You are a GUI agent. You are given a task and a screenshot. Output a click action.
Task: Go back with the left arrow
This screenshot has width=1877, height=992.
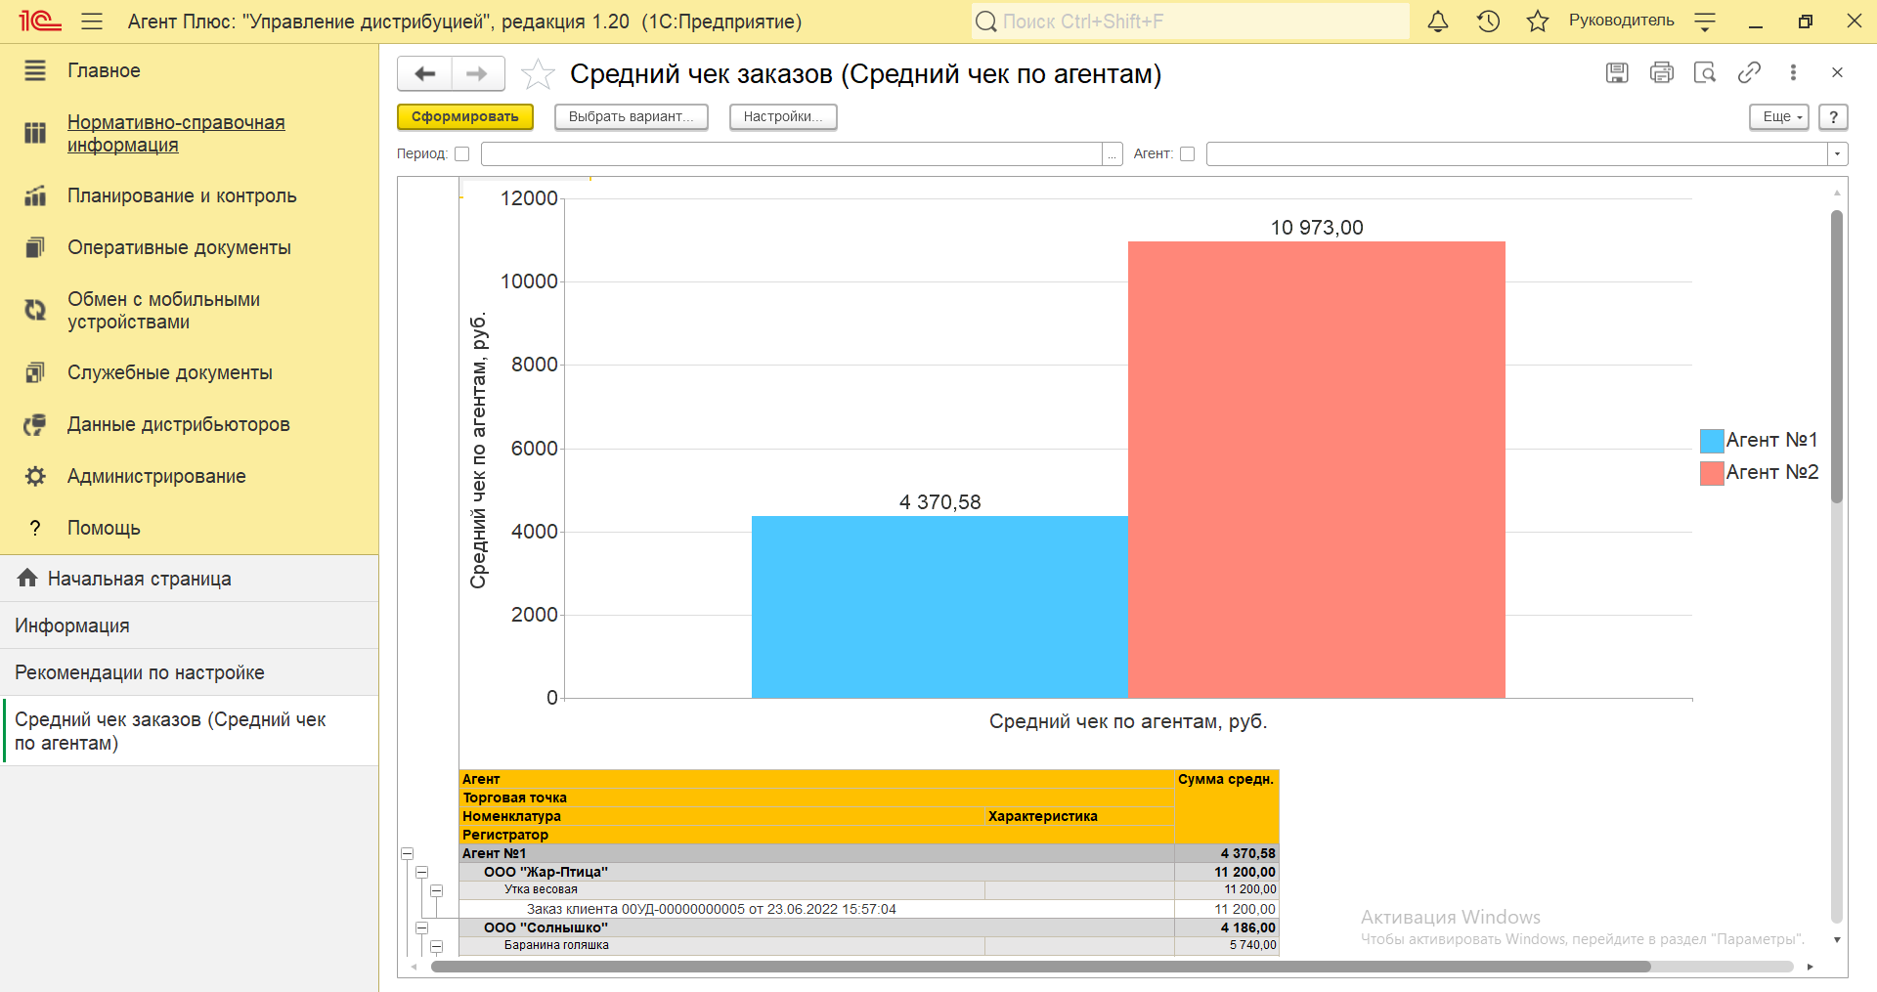click(x=424, y=73)
